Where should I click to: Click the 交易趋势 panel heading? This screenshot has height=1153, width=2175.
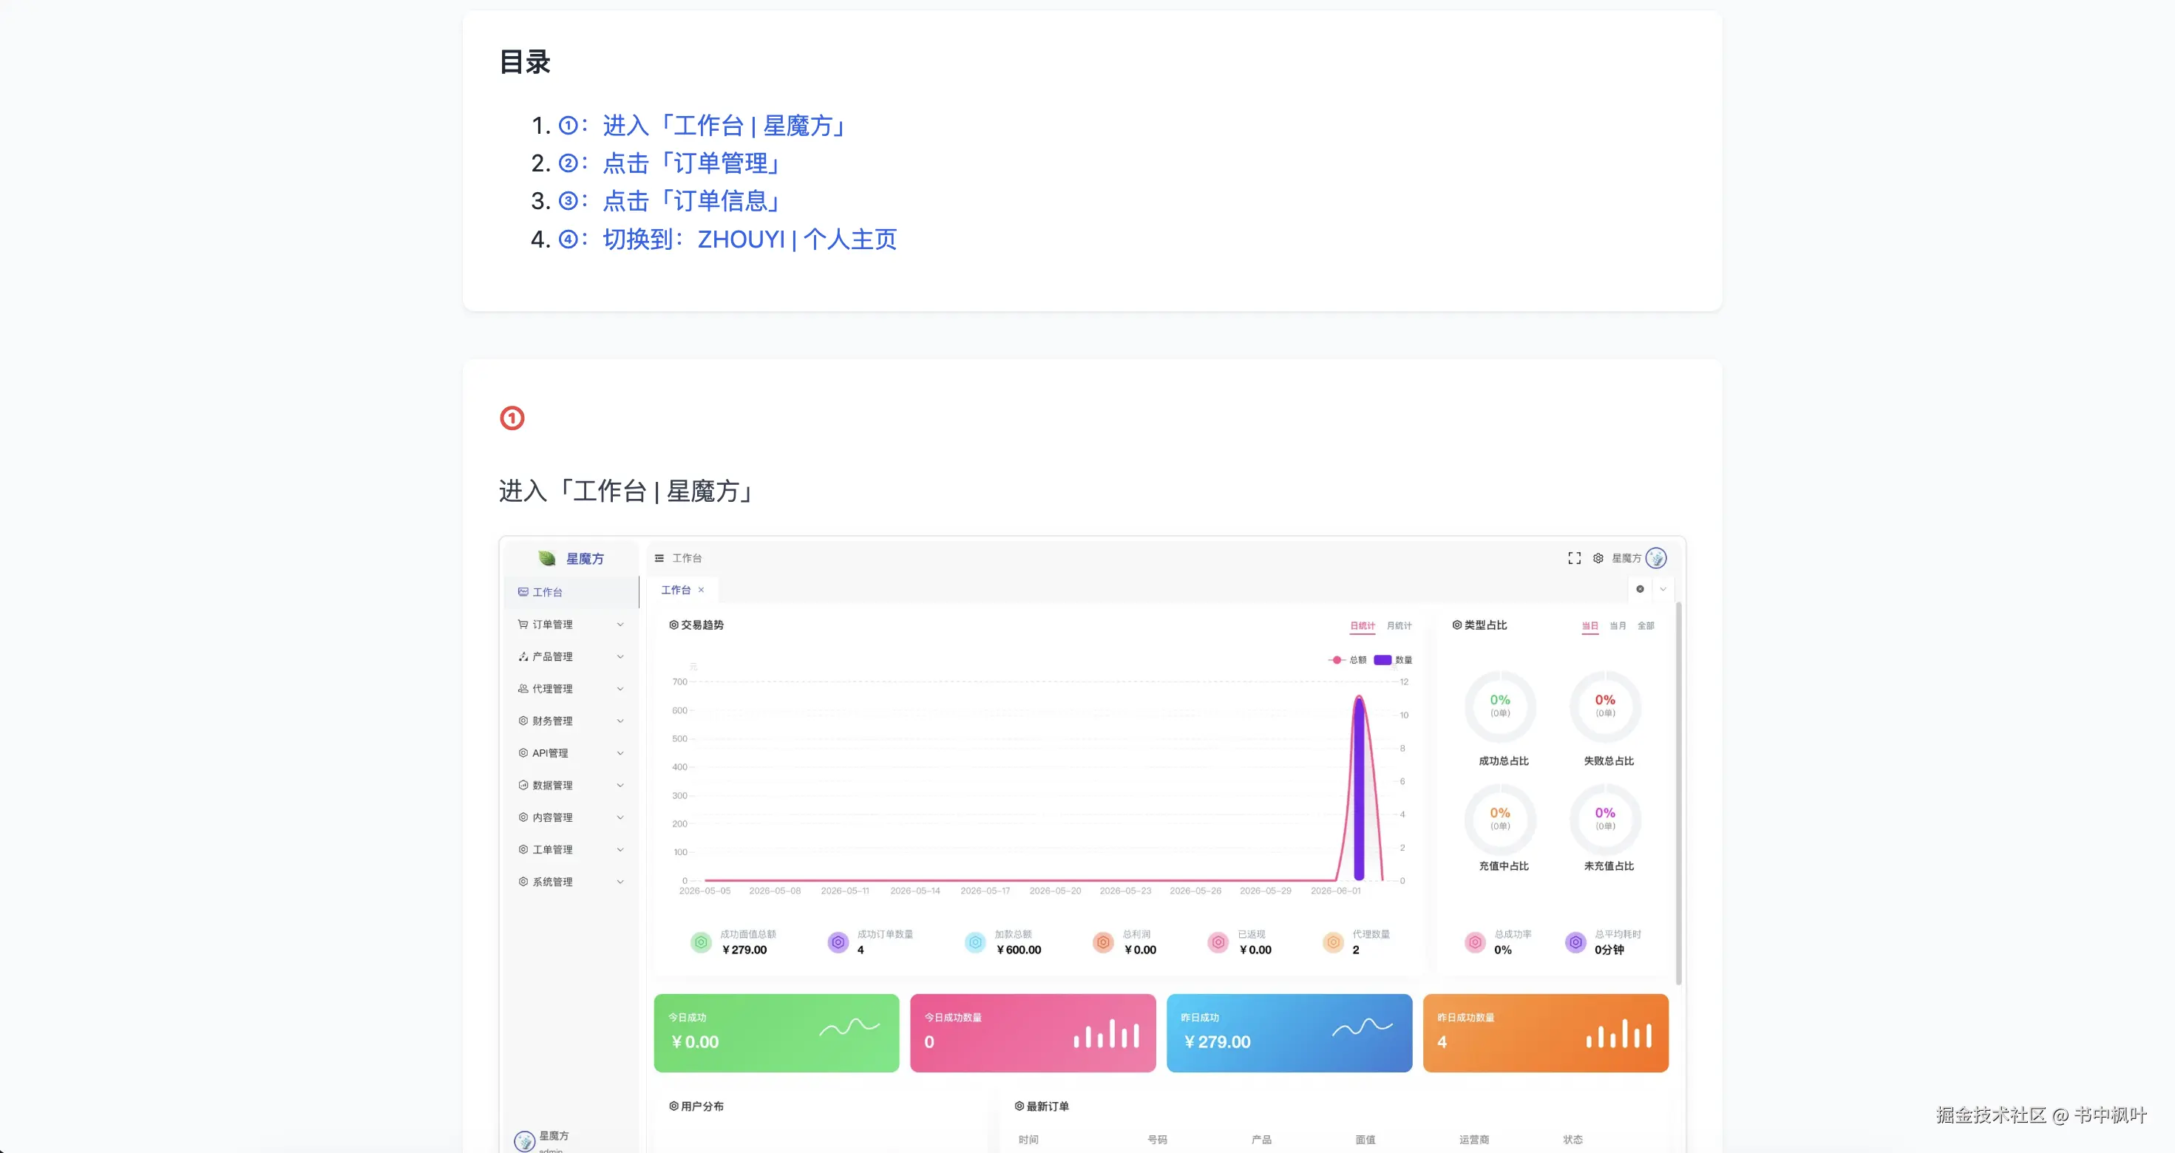point(696,625)
